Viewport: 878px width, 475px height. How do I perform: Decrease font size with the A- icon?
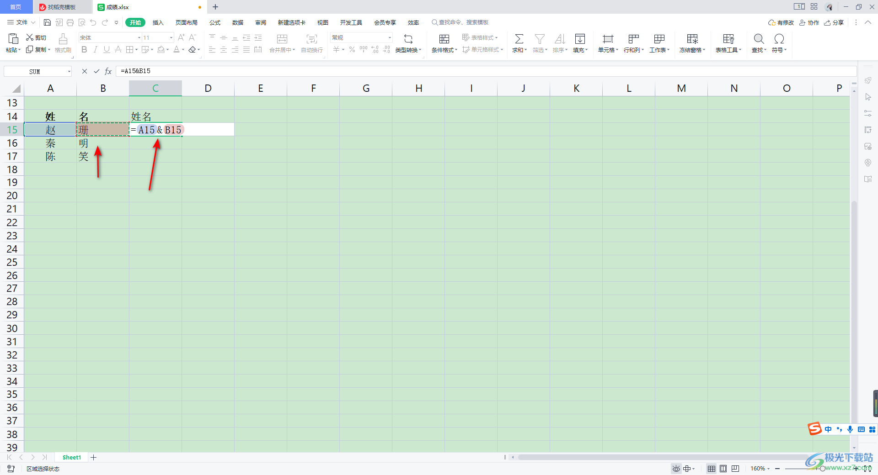tap(193, 37)
